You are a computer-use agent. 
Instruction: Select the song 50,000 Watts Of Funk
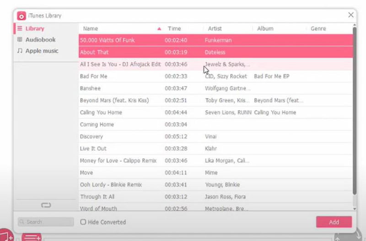coord(108,40)
